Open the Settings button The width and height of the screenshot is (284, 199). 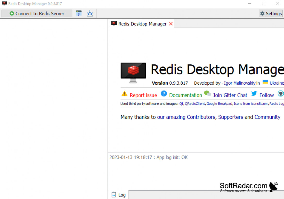[271, 13]
